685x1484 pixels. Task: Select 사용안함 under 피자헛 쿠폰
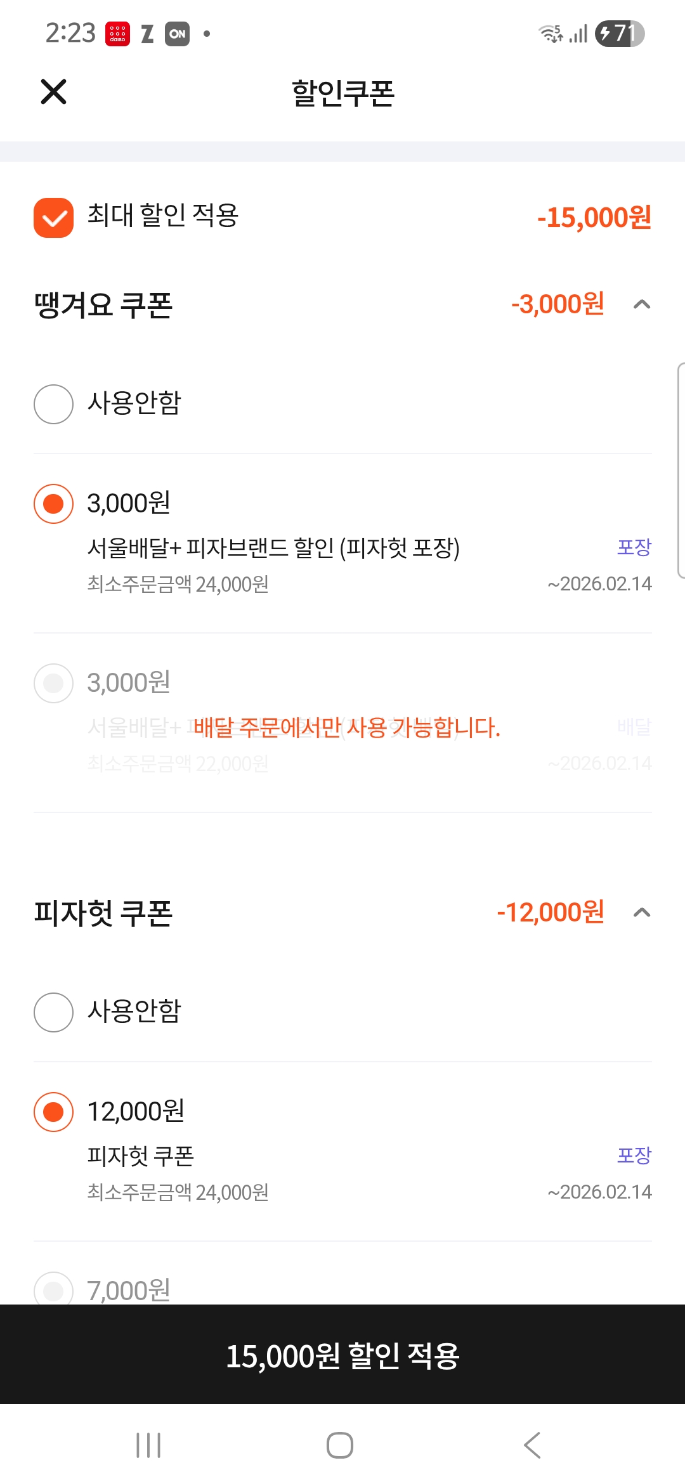coord(53,1012)
